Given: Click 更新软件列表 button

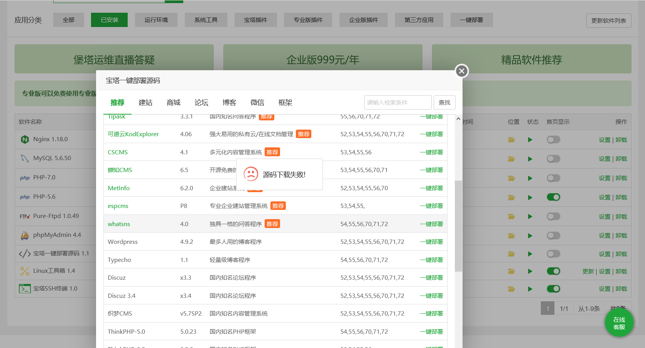Looking at the screenshot, I should pyautogui.click(x=609, y=21).
